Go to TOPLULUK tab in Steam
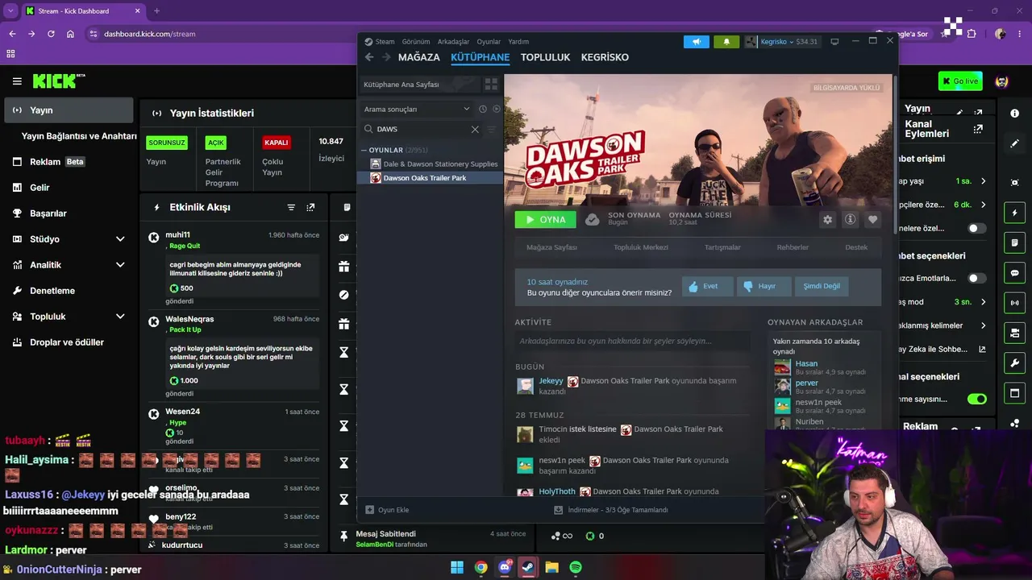Image resolution: width=1032 pixels, height=580 pixels. (x=545, y=57)
